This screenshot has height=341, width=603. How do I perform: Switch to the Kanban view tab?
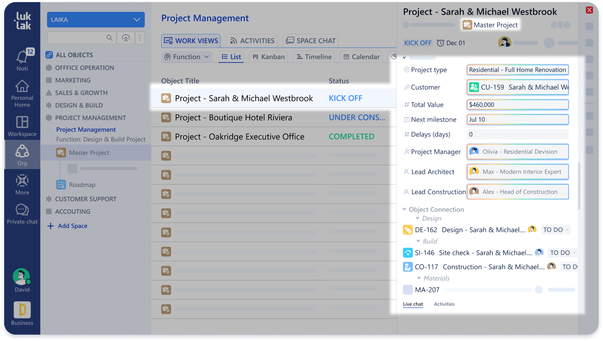(268, 57)
